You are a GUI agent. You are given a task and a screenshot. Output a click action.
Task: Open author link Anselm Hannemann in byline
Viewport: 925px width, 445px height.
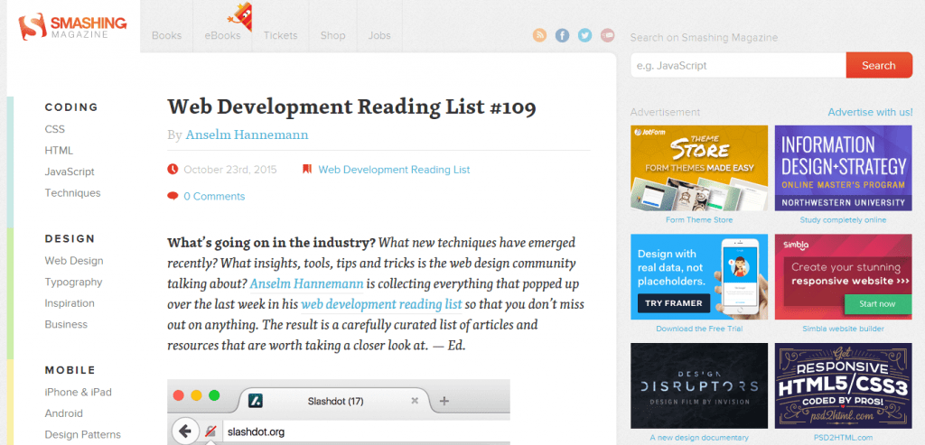tap(247, 134)
